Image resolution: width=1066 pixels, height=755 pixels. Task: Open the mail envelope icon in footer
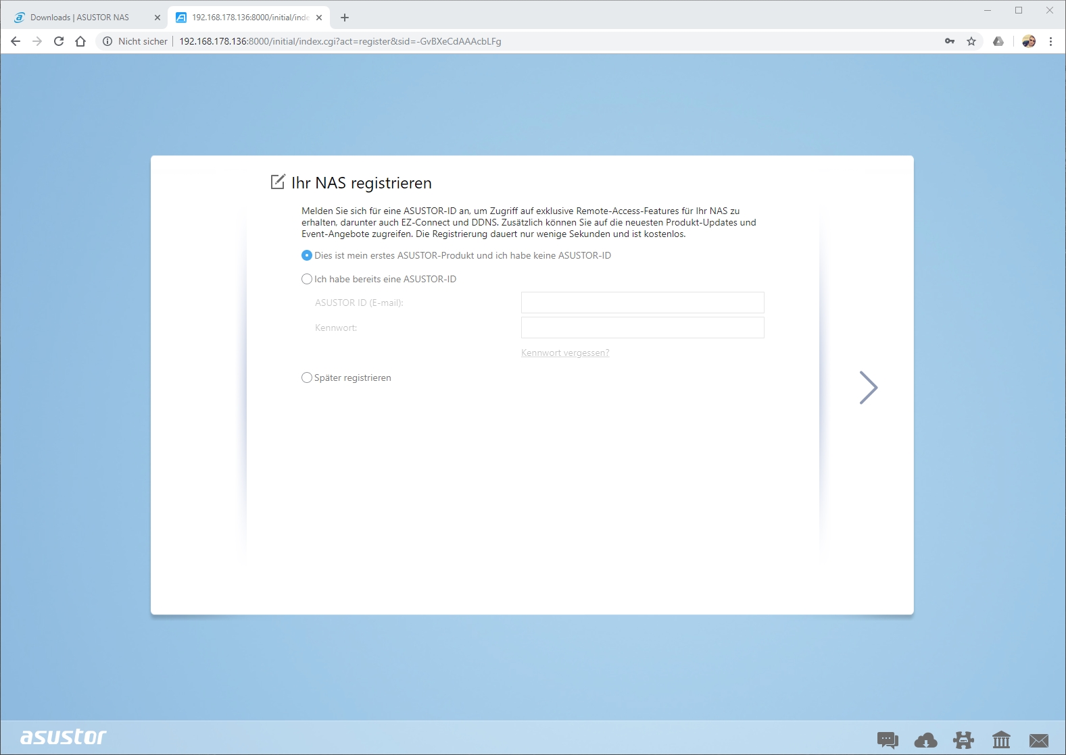click(x=1039, y=741)
